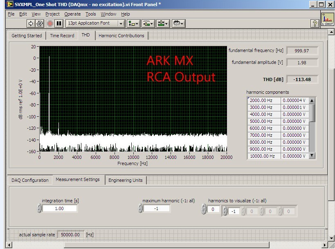Image resolution: width=335 pixels, height=249 pixels.
Task: Open the Window menu
Action: (x=108, y=14)
